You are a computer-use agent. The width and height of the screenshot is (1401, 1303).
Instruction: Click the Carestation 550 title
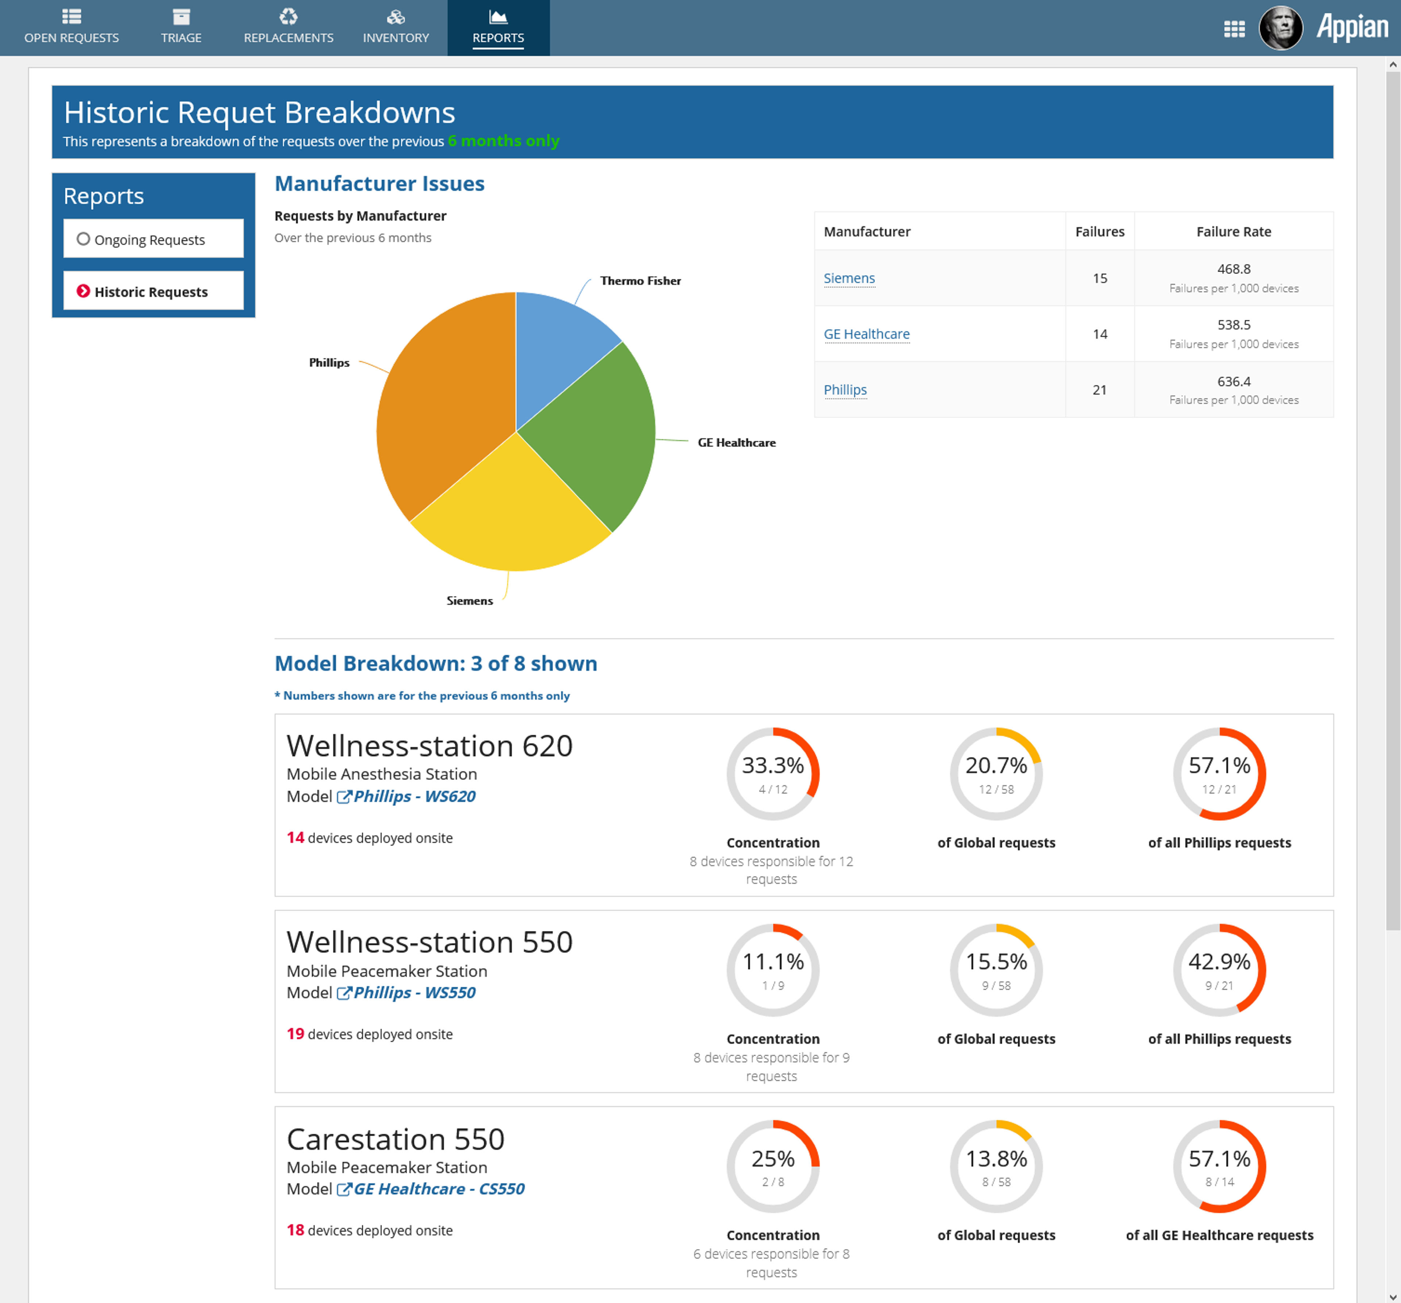pyautogui.click(x=395, y=1139)
